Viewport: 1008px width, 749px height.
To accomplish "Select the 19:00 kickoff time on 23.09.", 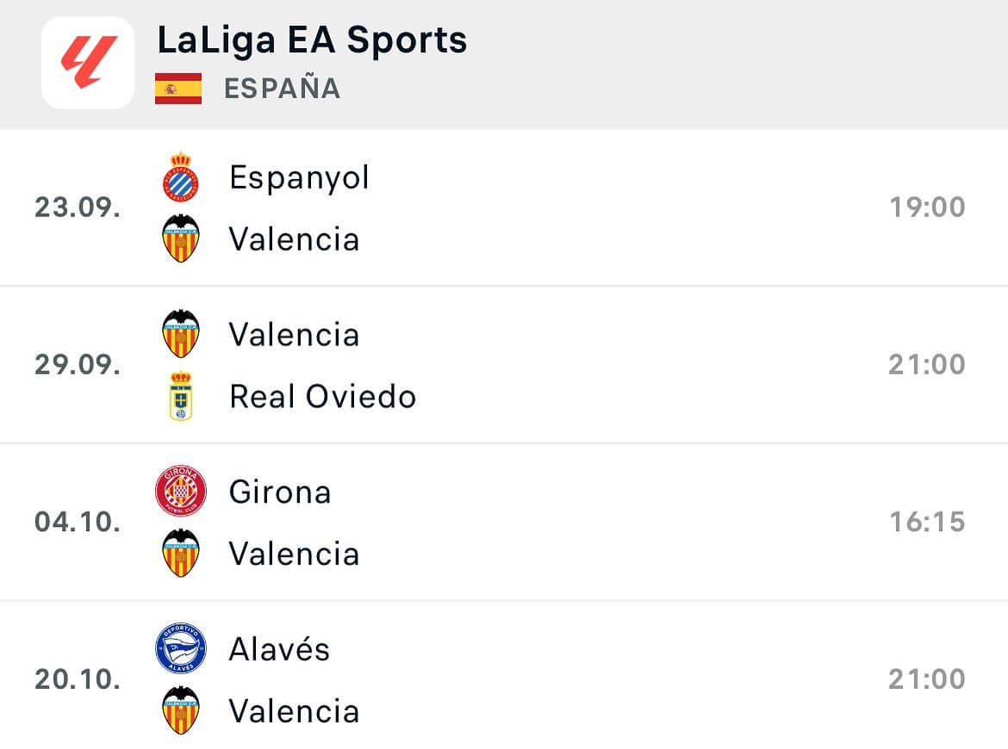I will pyautogui.click(x=927, y=207).
